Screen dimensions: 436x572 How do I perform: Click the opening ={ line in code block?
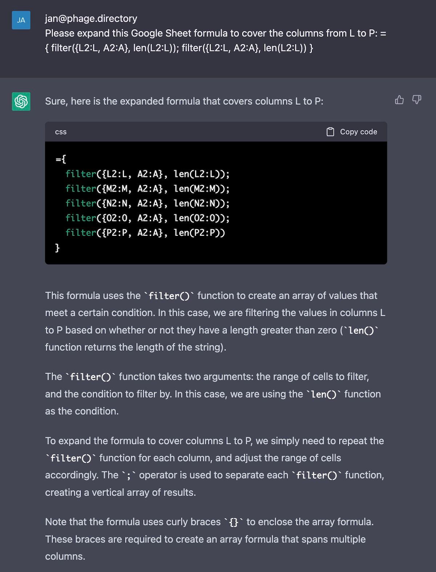pos(61,159)
